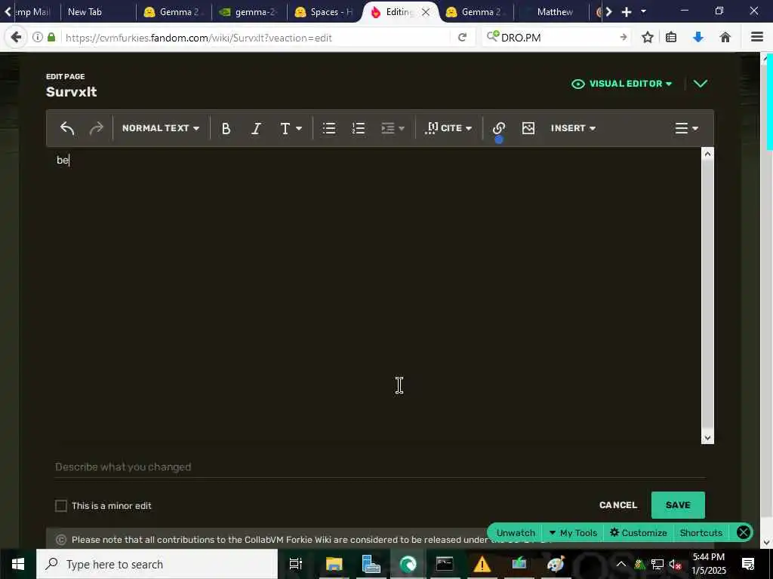The height and width of the screenshot is (579, 773).
Task: Click the search go arrow
Action: pyautogui.click(x=623, y=38)
